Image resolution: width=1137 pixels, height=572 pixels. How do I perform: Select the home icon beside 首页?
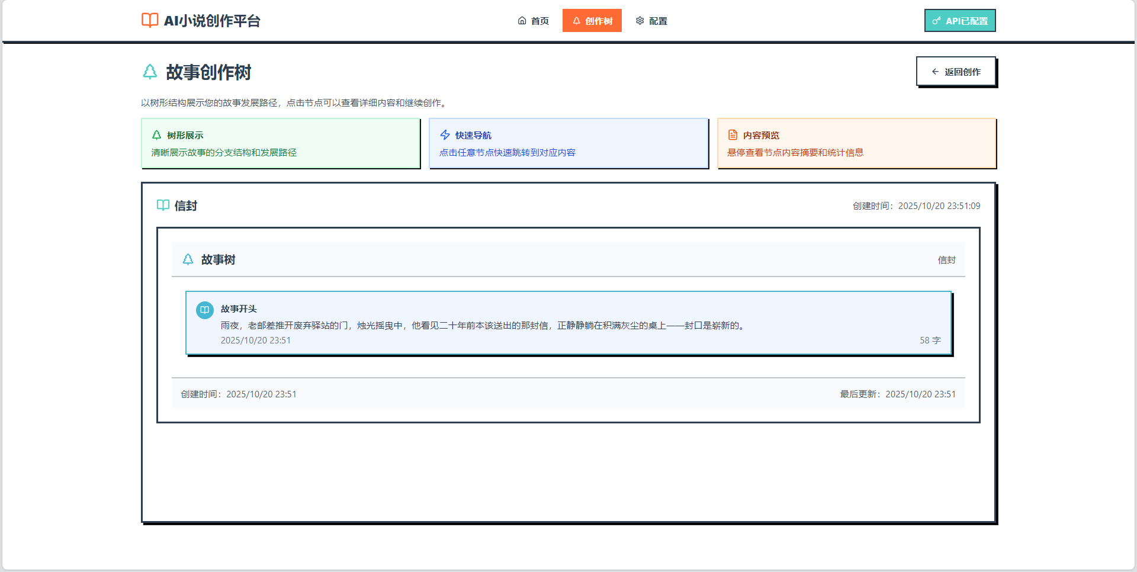click(x=521, y=20)
